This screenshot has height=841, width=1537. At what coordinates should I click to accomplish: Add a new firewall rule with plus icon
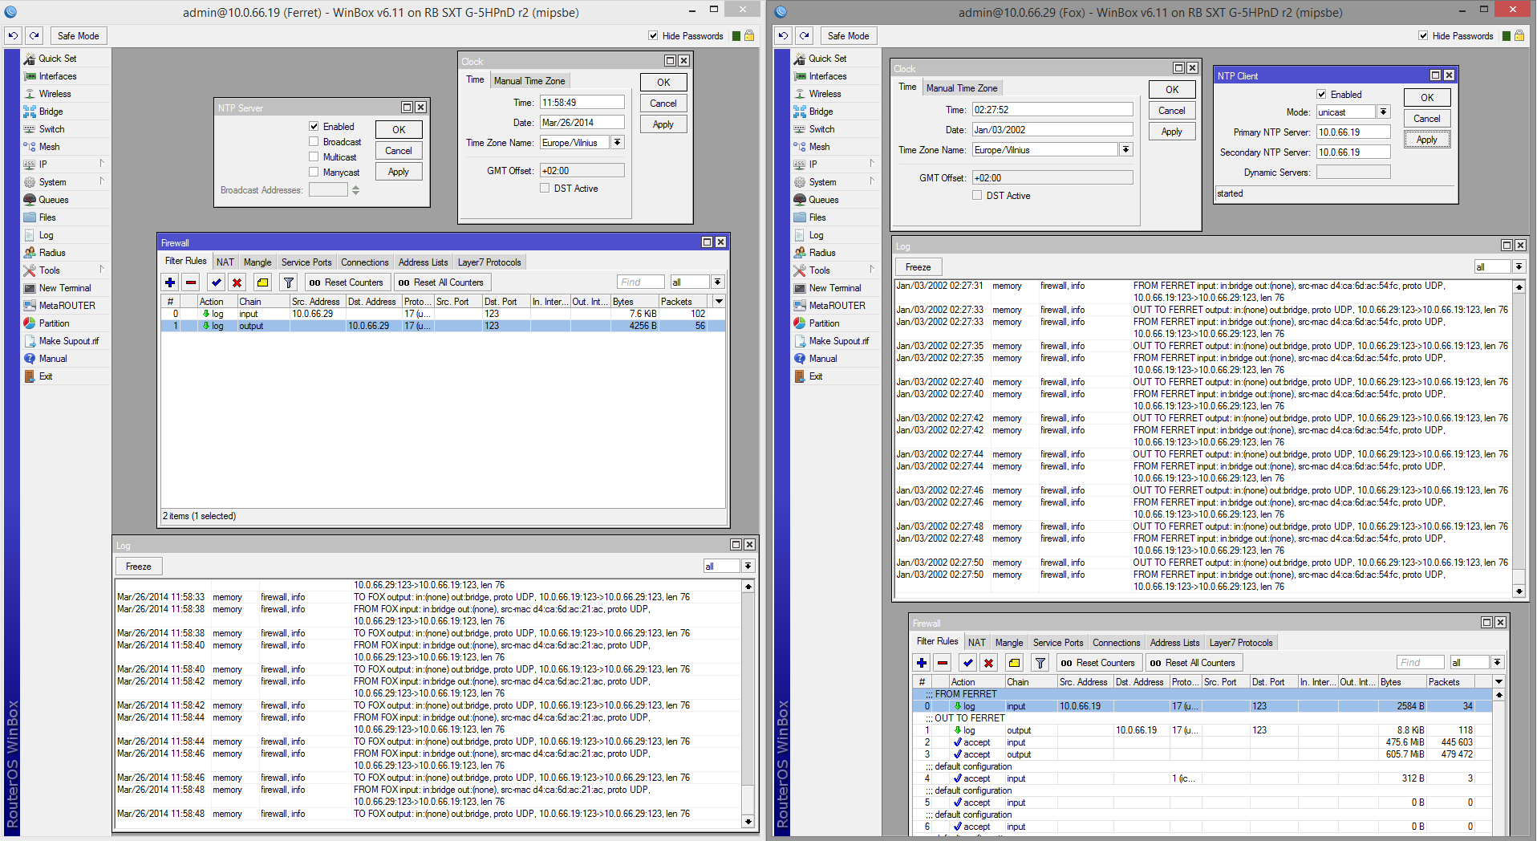click(x=169, y=282)
